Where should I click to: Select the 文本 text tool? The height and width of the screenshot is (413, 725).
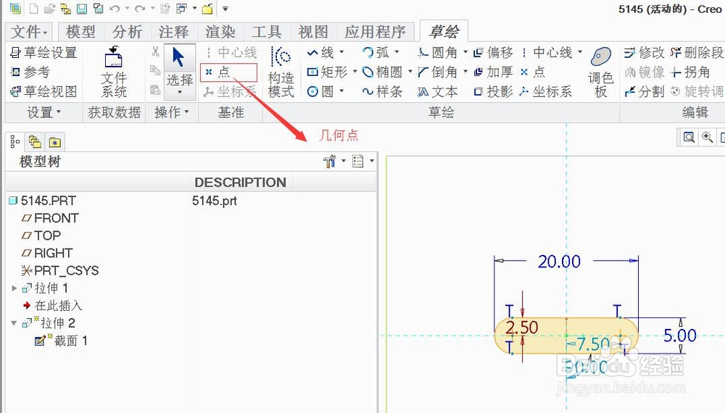pos(437,91)
